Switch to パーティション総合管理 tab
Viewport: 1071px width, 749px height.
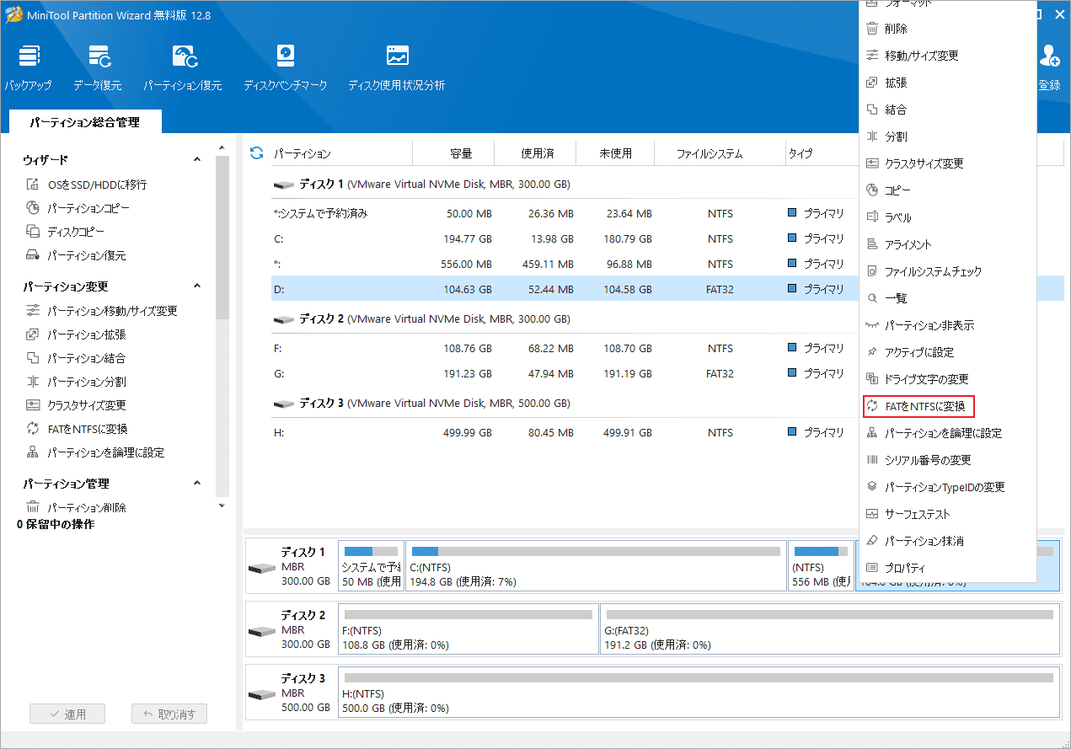click(x=85, y=122)
